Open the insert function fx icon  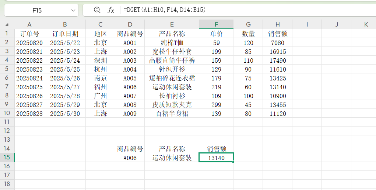[111, 10]
